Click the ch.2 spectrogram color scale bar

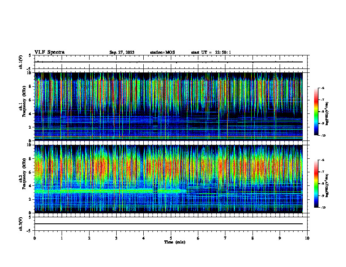(x=316, y=184)
